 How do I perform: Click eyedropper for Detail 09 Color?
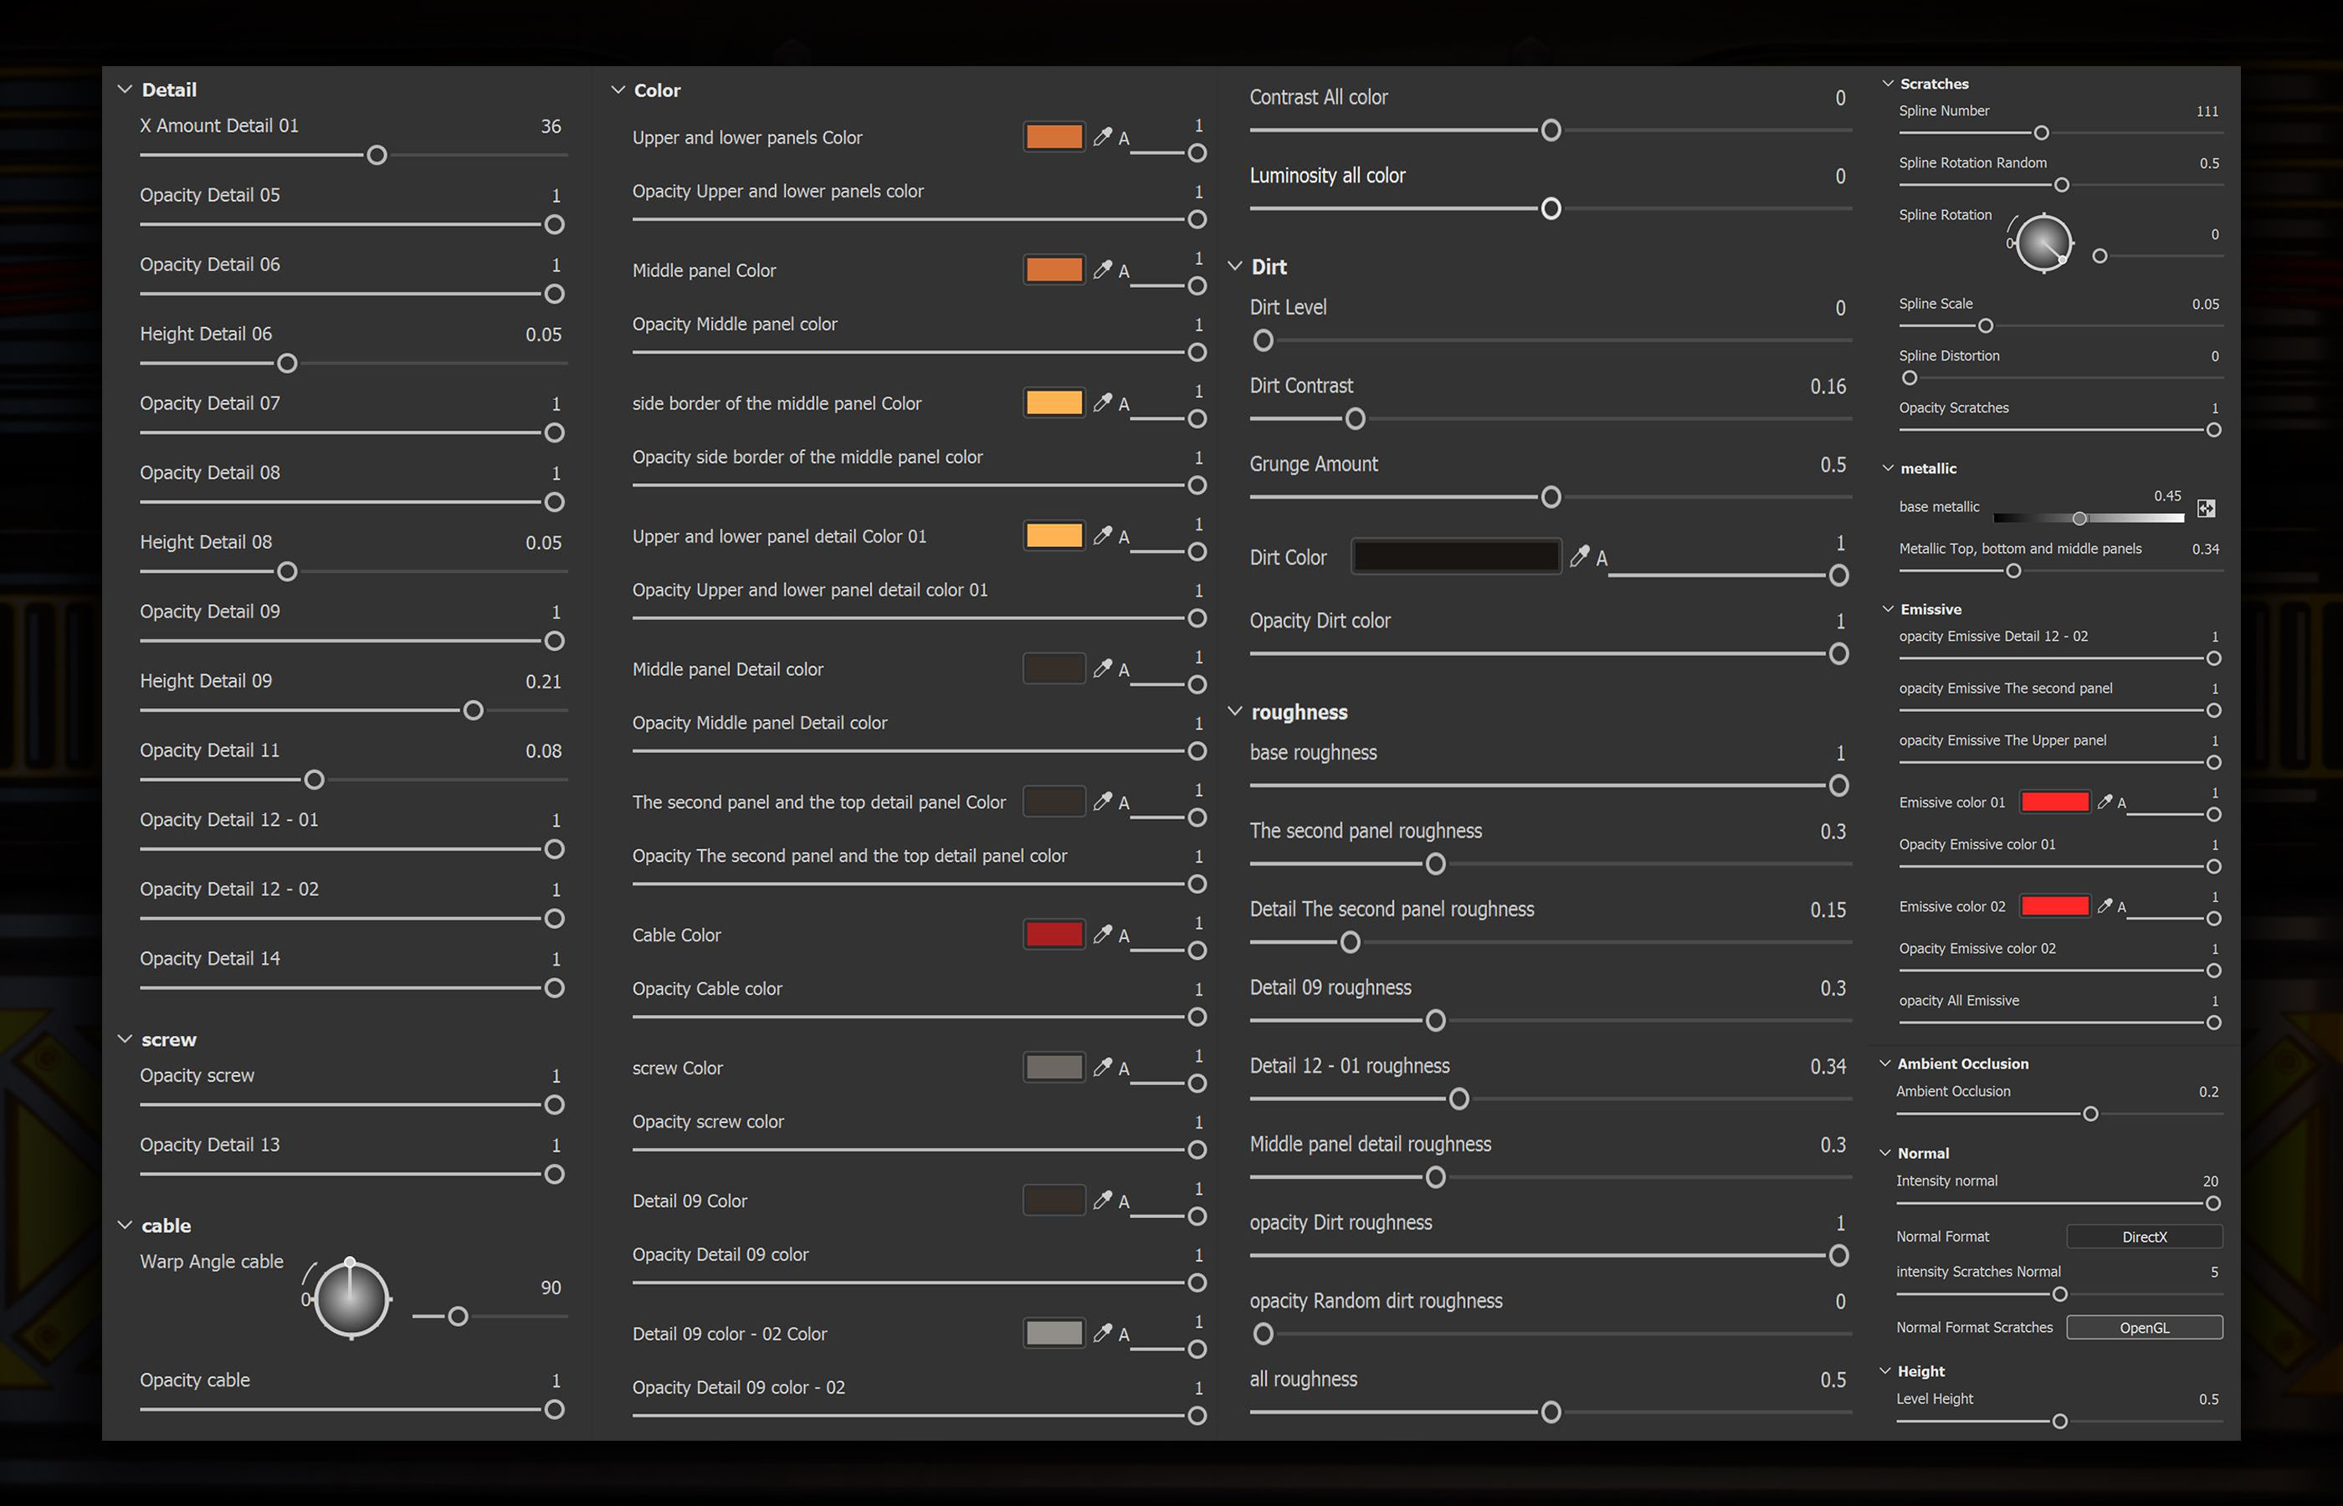pos(1102,1200)
